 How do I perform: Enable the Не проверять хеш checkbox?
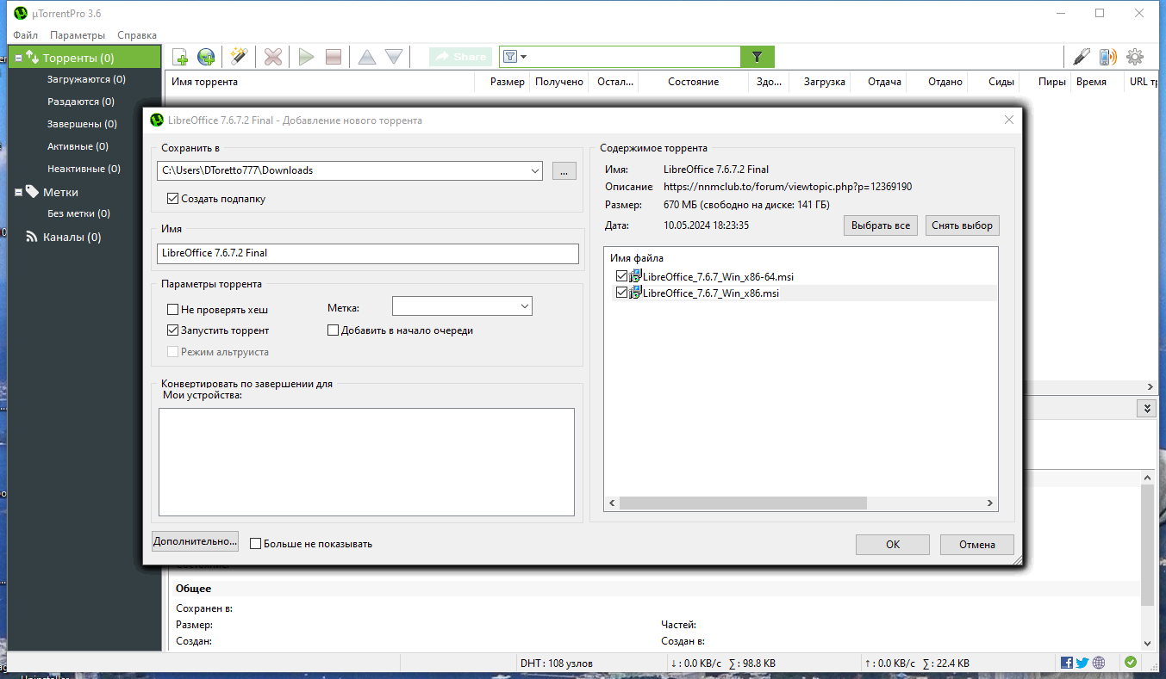tap(172, 309)
